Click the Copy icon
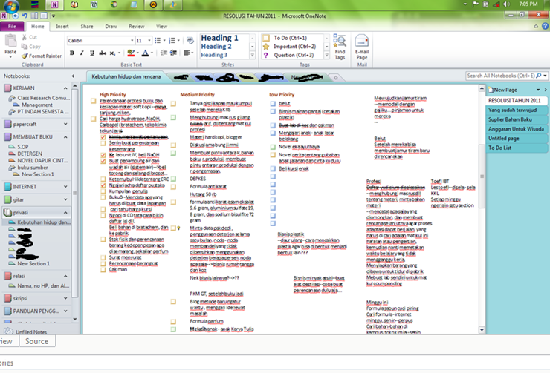The height and width of the screenshot is (373, 550). (x=25, y=47)
